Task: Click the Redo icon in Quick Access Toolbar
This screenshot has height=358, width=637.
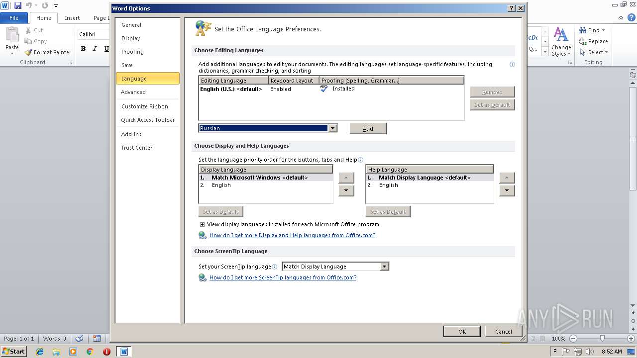Action: [x=45, y=5]
